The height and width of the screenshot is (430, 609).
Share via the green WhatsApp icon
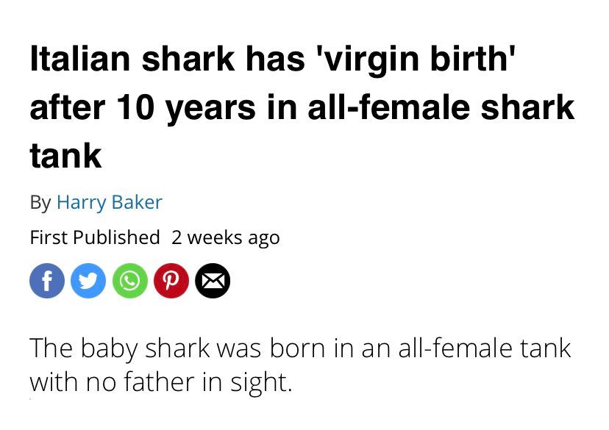pyautogui.click(x=131, y=282)
